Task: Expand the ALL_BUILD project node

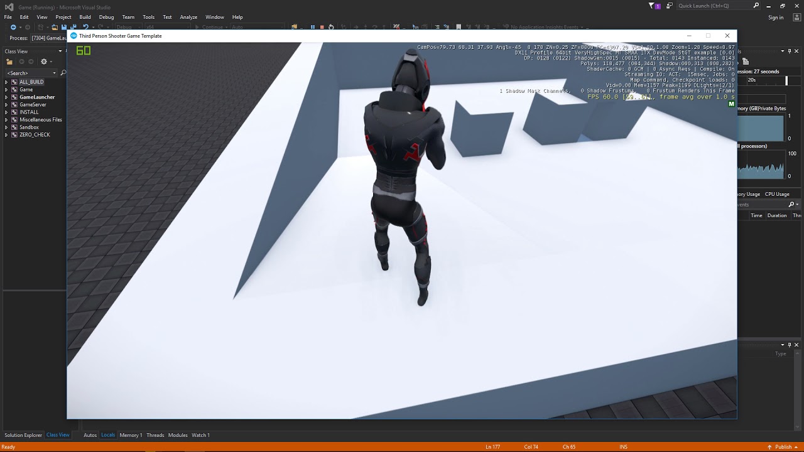Action: point(6,82)
